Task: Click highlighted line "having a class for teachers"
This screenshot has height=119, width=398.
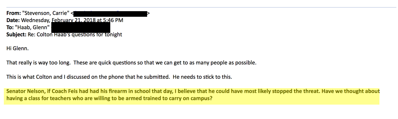Action: pyautogui.click(x=40, y=98)
